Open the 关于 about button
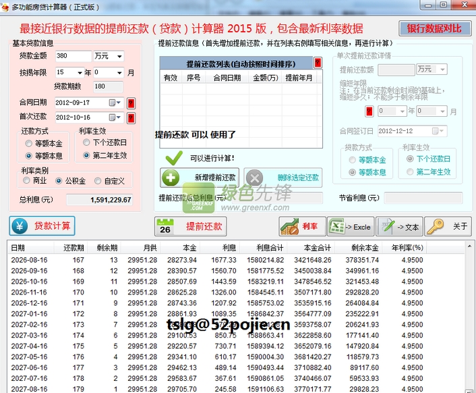The image size is (476, 393). click(x=448, y=226)
